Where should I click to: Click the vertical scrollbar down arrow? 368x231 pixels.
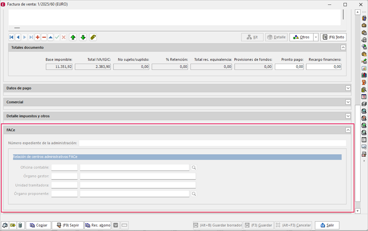tap(358, 211)
